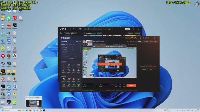Switch to the 横屏 orientation tab
The image size is (200, 112).
77,42
